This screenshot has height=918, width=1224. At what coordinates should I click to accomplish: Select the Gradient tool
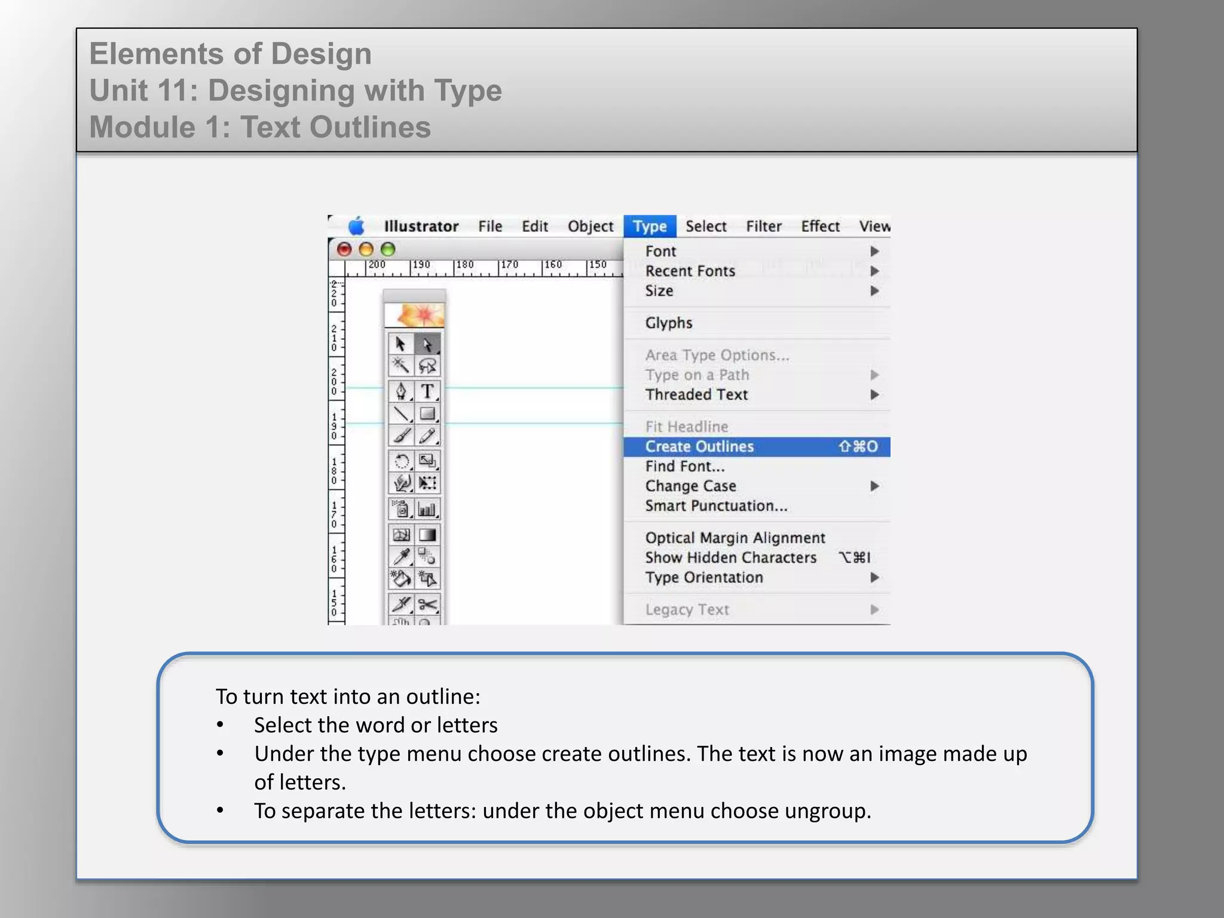point(427,535)
